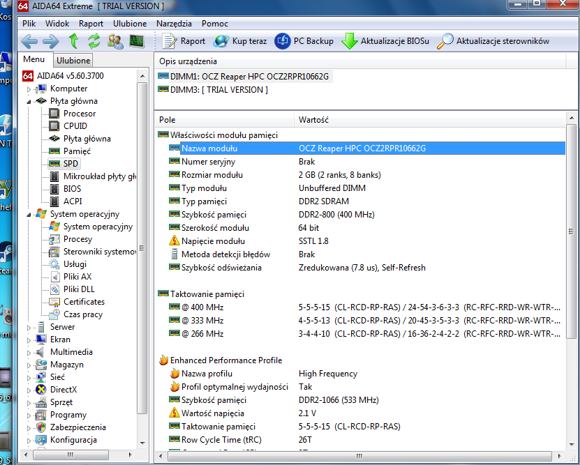Click the green Refresh arrows icon
580x465 pixels.
pos(94,41)
